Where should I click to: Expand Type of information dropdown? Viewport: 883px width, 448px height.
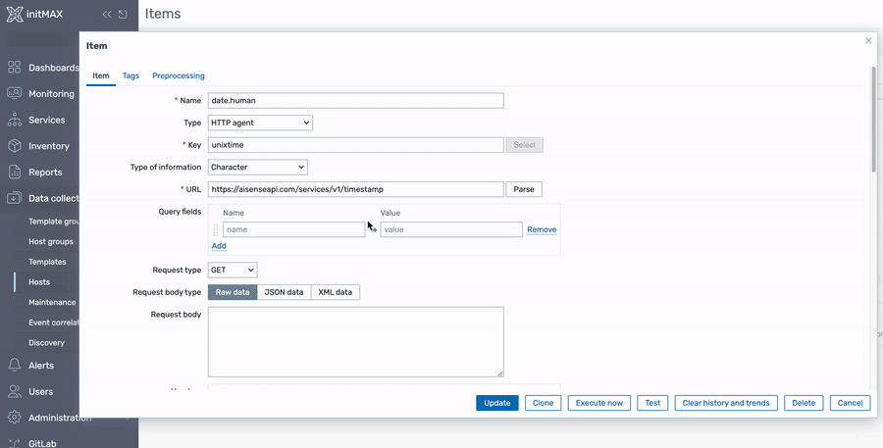click(257, 168)
